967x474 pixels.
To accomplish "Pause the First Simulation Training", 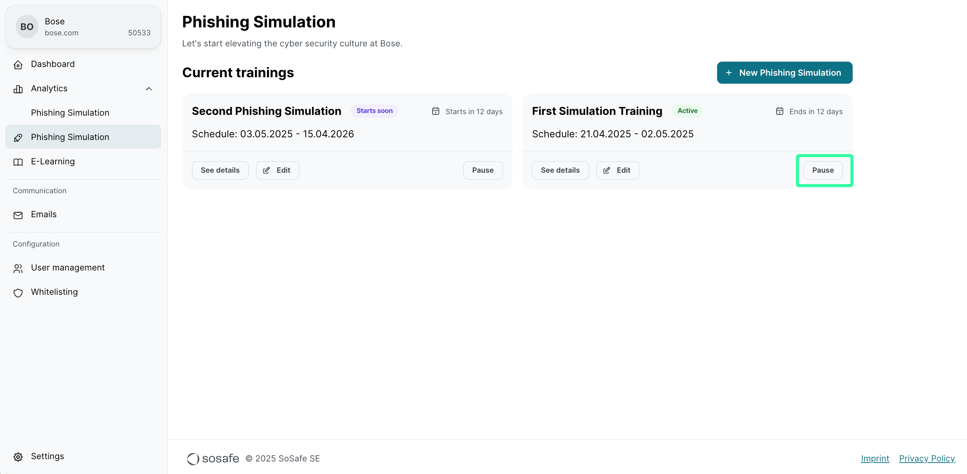I will pos(823,170).
